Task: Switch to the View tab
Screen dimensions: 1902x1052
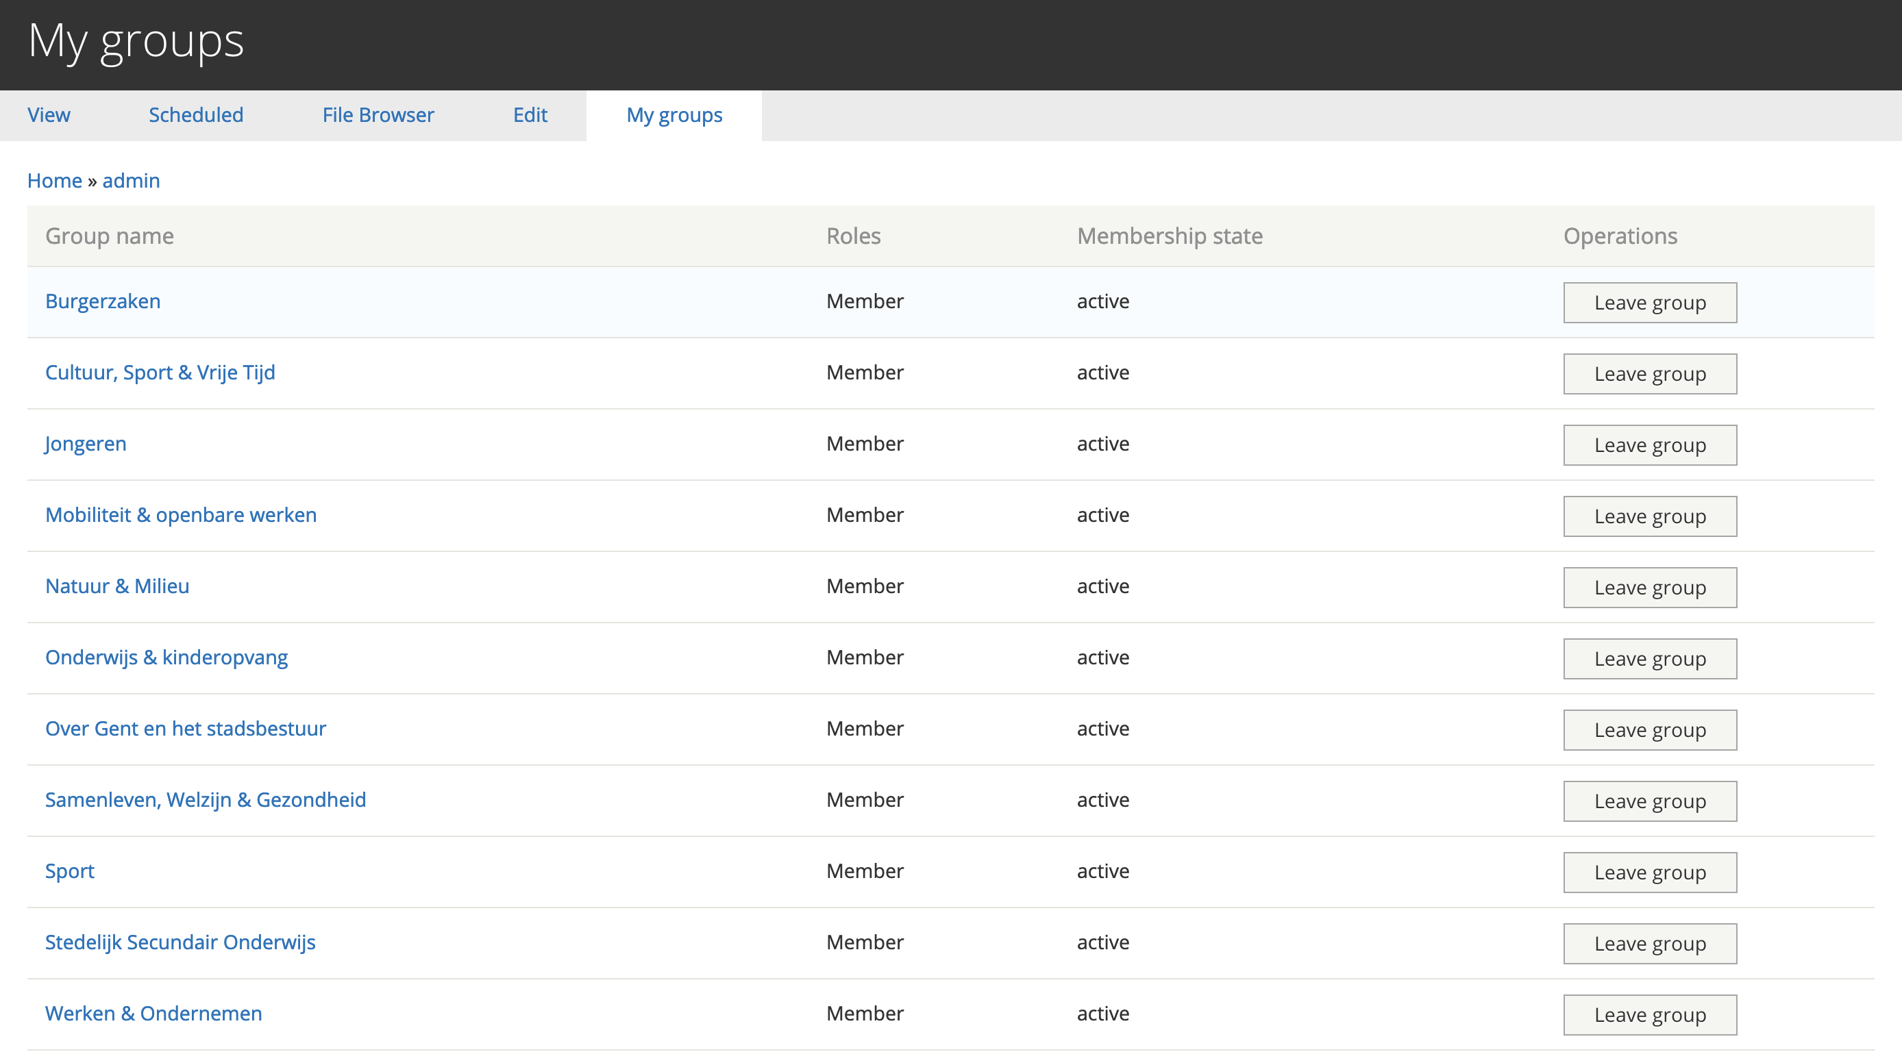Action: click(x=48, y=115)
